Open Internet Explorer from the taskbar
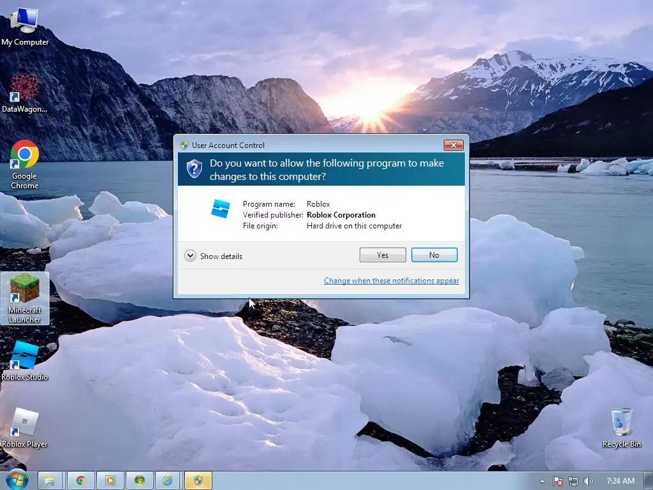 (x=168, y=481)
